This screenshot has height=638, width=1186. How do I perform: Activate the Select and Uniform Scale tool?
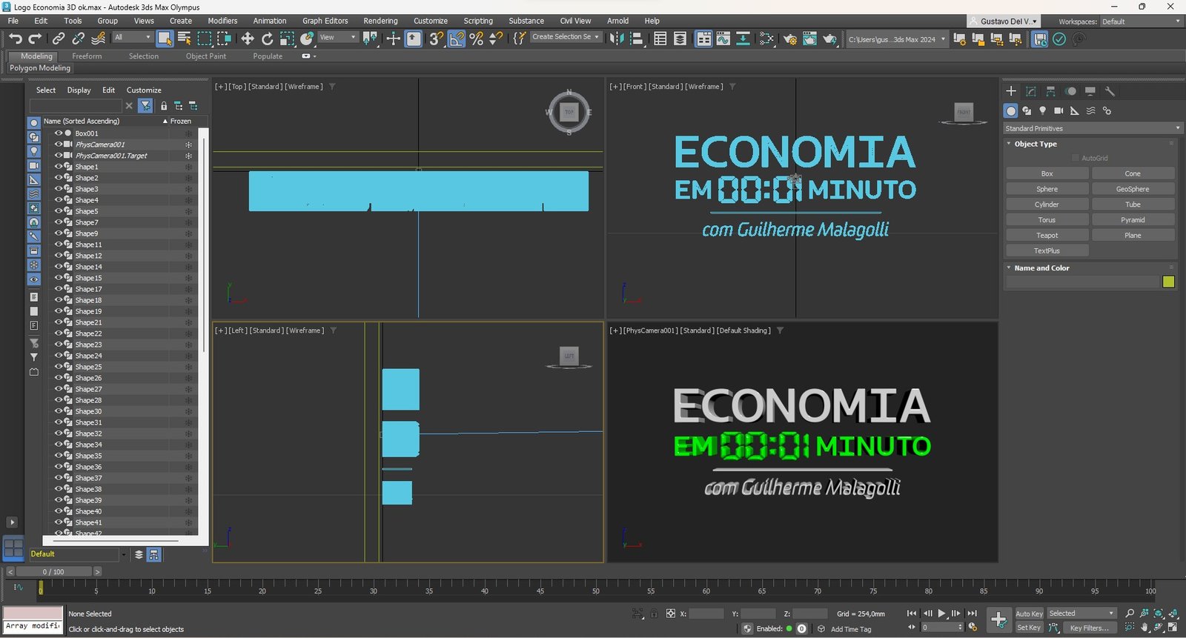[x=287, y=39]
